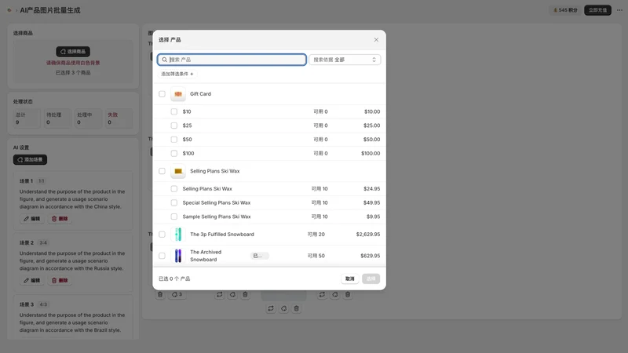Click the 可用 50 availability text
The width and height of the screenshot is (628, 353).
click(x=316, y=256)
